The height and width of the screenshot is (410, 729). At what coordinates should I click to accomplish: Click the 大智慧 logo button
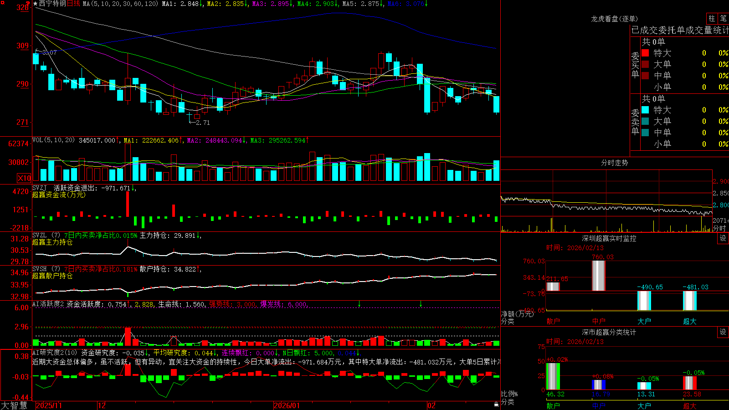coord(14,405)
